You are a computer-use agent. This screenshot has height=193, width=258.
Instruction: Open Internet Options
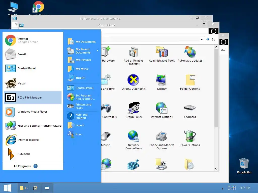(x=162, y=110)
